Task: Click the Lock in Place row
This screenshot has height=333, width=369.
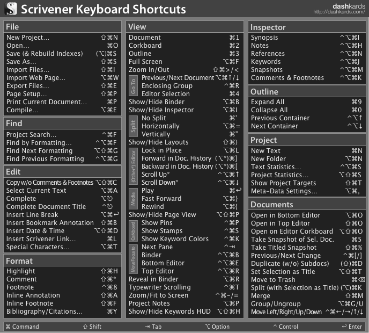Action: [x=190, y=150]
